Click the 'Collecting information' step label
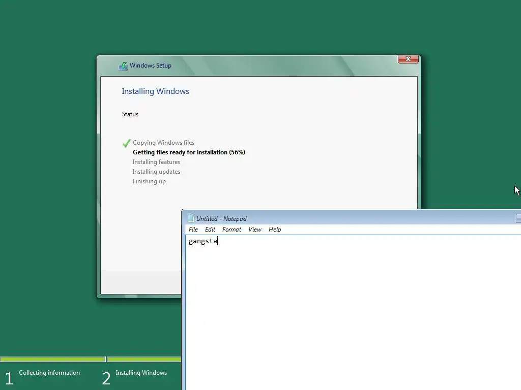The height and width of the screenshot is (390, 521). pyautogui.click(x=49, y=373)
